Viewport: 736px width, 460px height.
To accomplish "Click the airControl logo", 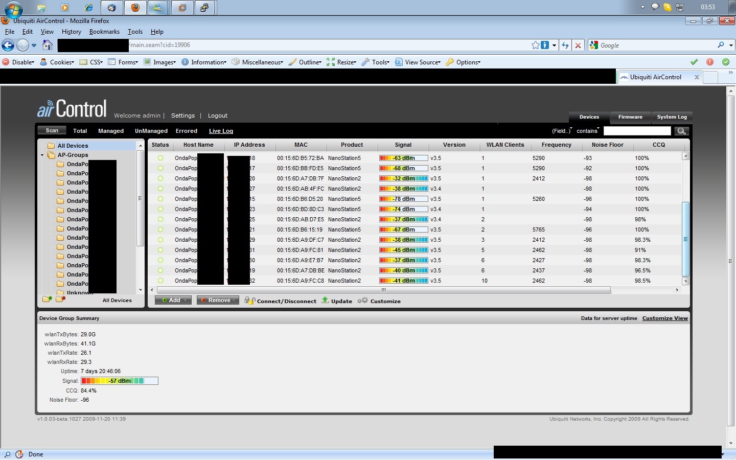I will [x=72, y=109].
